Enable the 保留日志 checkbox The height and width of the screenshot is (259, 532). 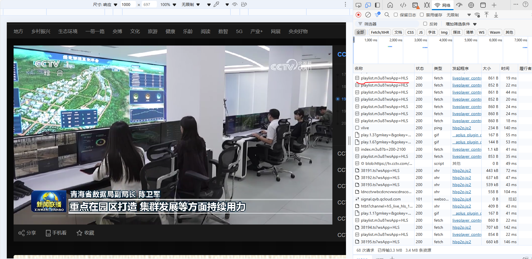click(396, 15)
